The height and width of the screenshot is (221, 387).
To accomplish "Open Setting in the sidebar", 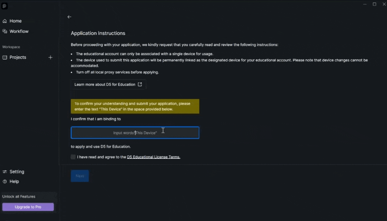I will [14, 172].
